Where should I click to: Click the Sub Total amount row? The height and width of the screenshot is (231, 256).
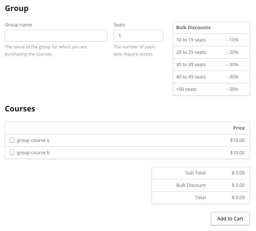coord(201,173)
